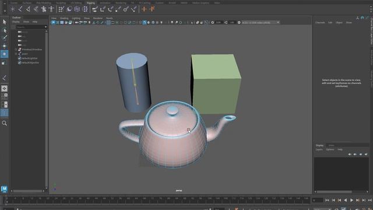Image resolution: width=373 pixels, height=210 pixels.
Task: Expand the joint1 row in the Outliner
Action: [16, 54]
